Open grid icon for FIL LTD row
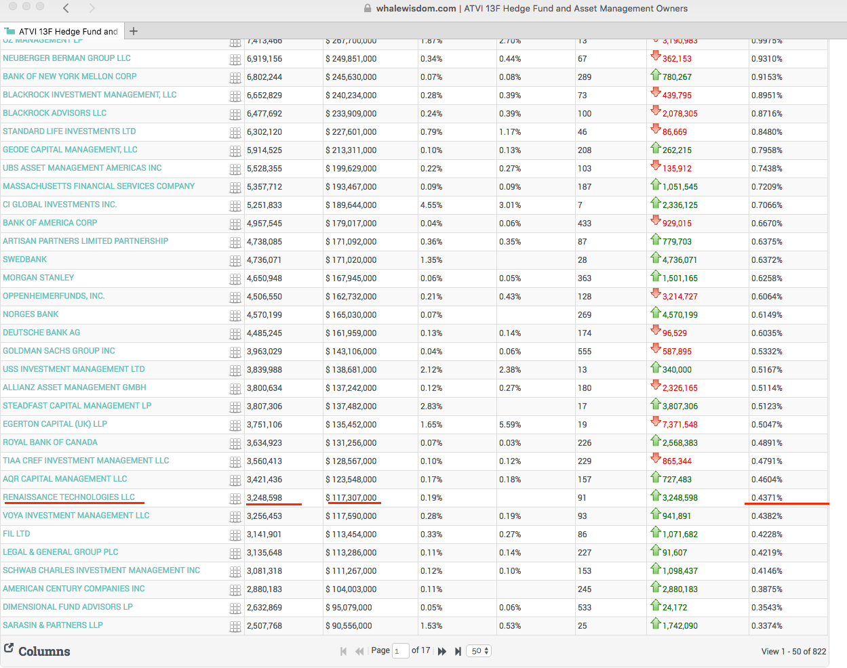Viewport: 847px width, 668px height. click(235, 535)
